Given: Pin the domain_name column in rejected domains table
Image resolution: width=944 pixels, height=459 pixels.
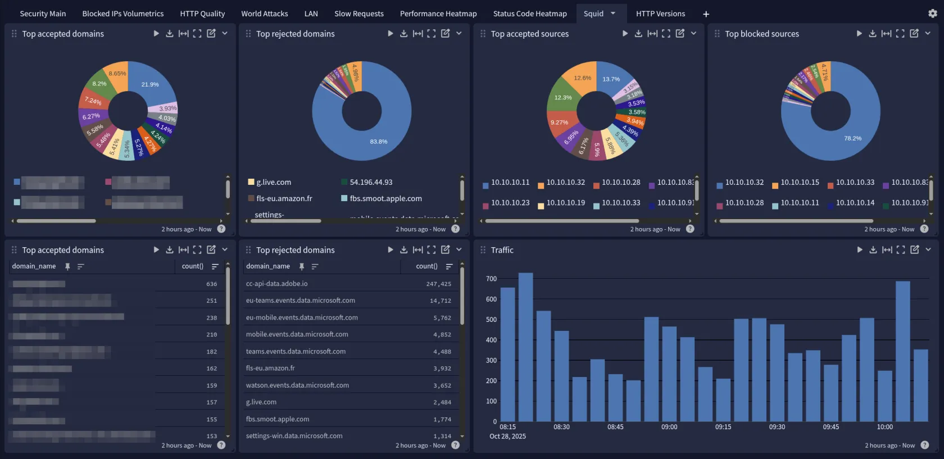Looking at the screenshot, I should pos(301,266).
